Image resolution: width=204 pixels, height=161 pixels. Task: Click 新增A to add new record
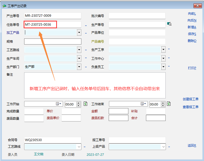click(192, 27)
